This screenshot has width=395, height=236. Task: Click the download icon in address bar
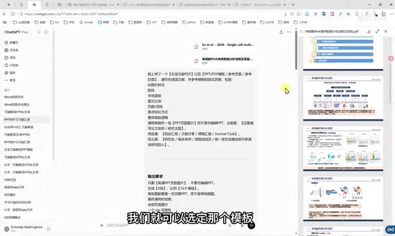(x=285, y=14)
